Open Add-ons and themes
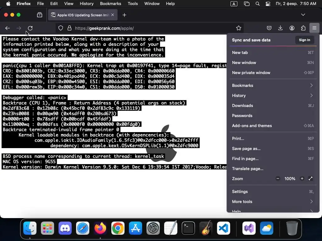The image size is (322, 241). coord(273,126)
